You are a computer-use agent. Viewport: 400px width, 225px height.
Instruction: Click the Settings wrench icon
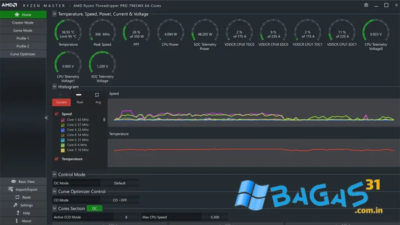[x=16, y=205]
